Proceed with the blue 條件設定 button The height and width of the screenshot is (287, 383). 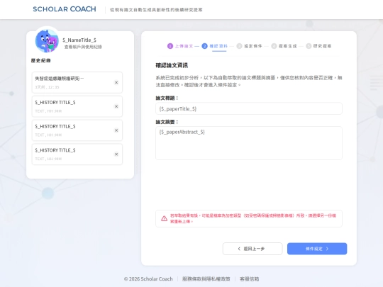coord(317,249)
